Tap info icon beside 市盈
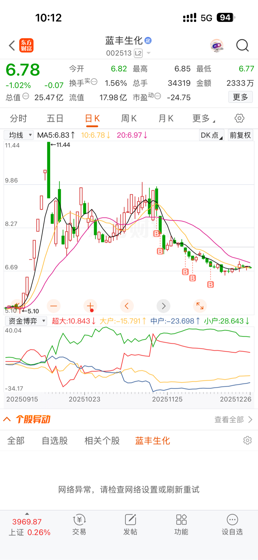 (158, 96)
